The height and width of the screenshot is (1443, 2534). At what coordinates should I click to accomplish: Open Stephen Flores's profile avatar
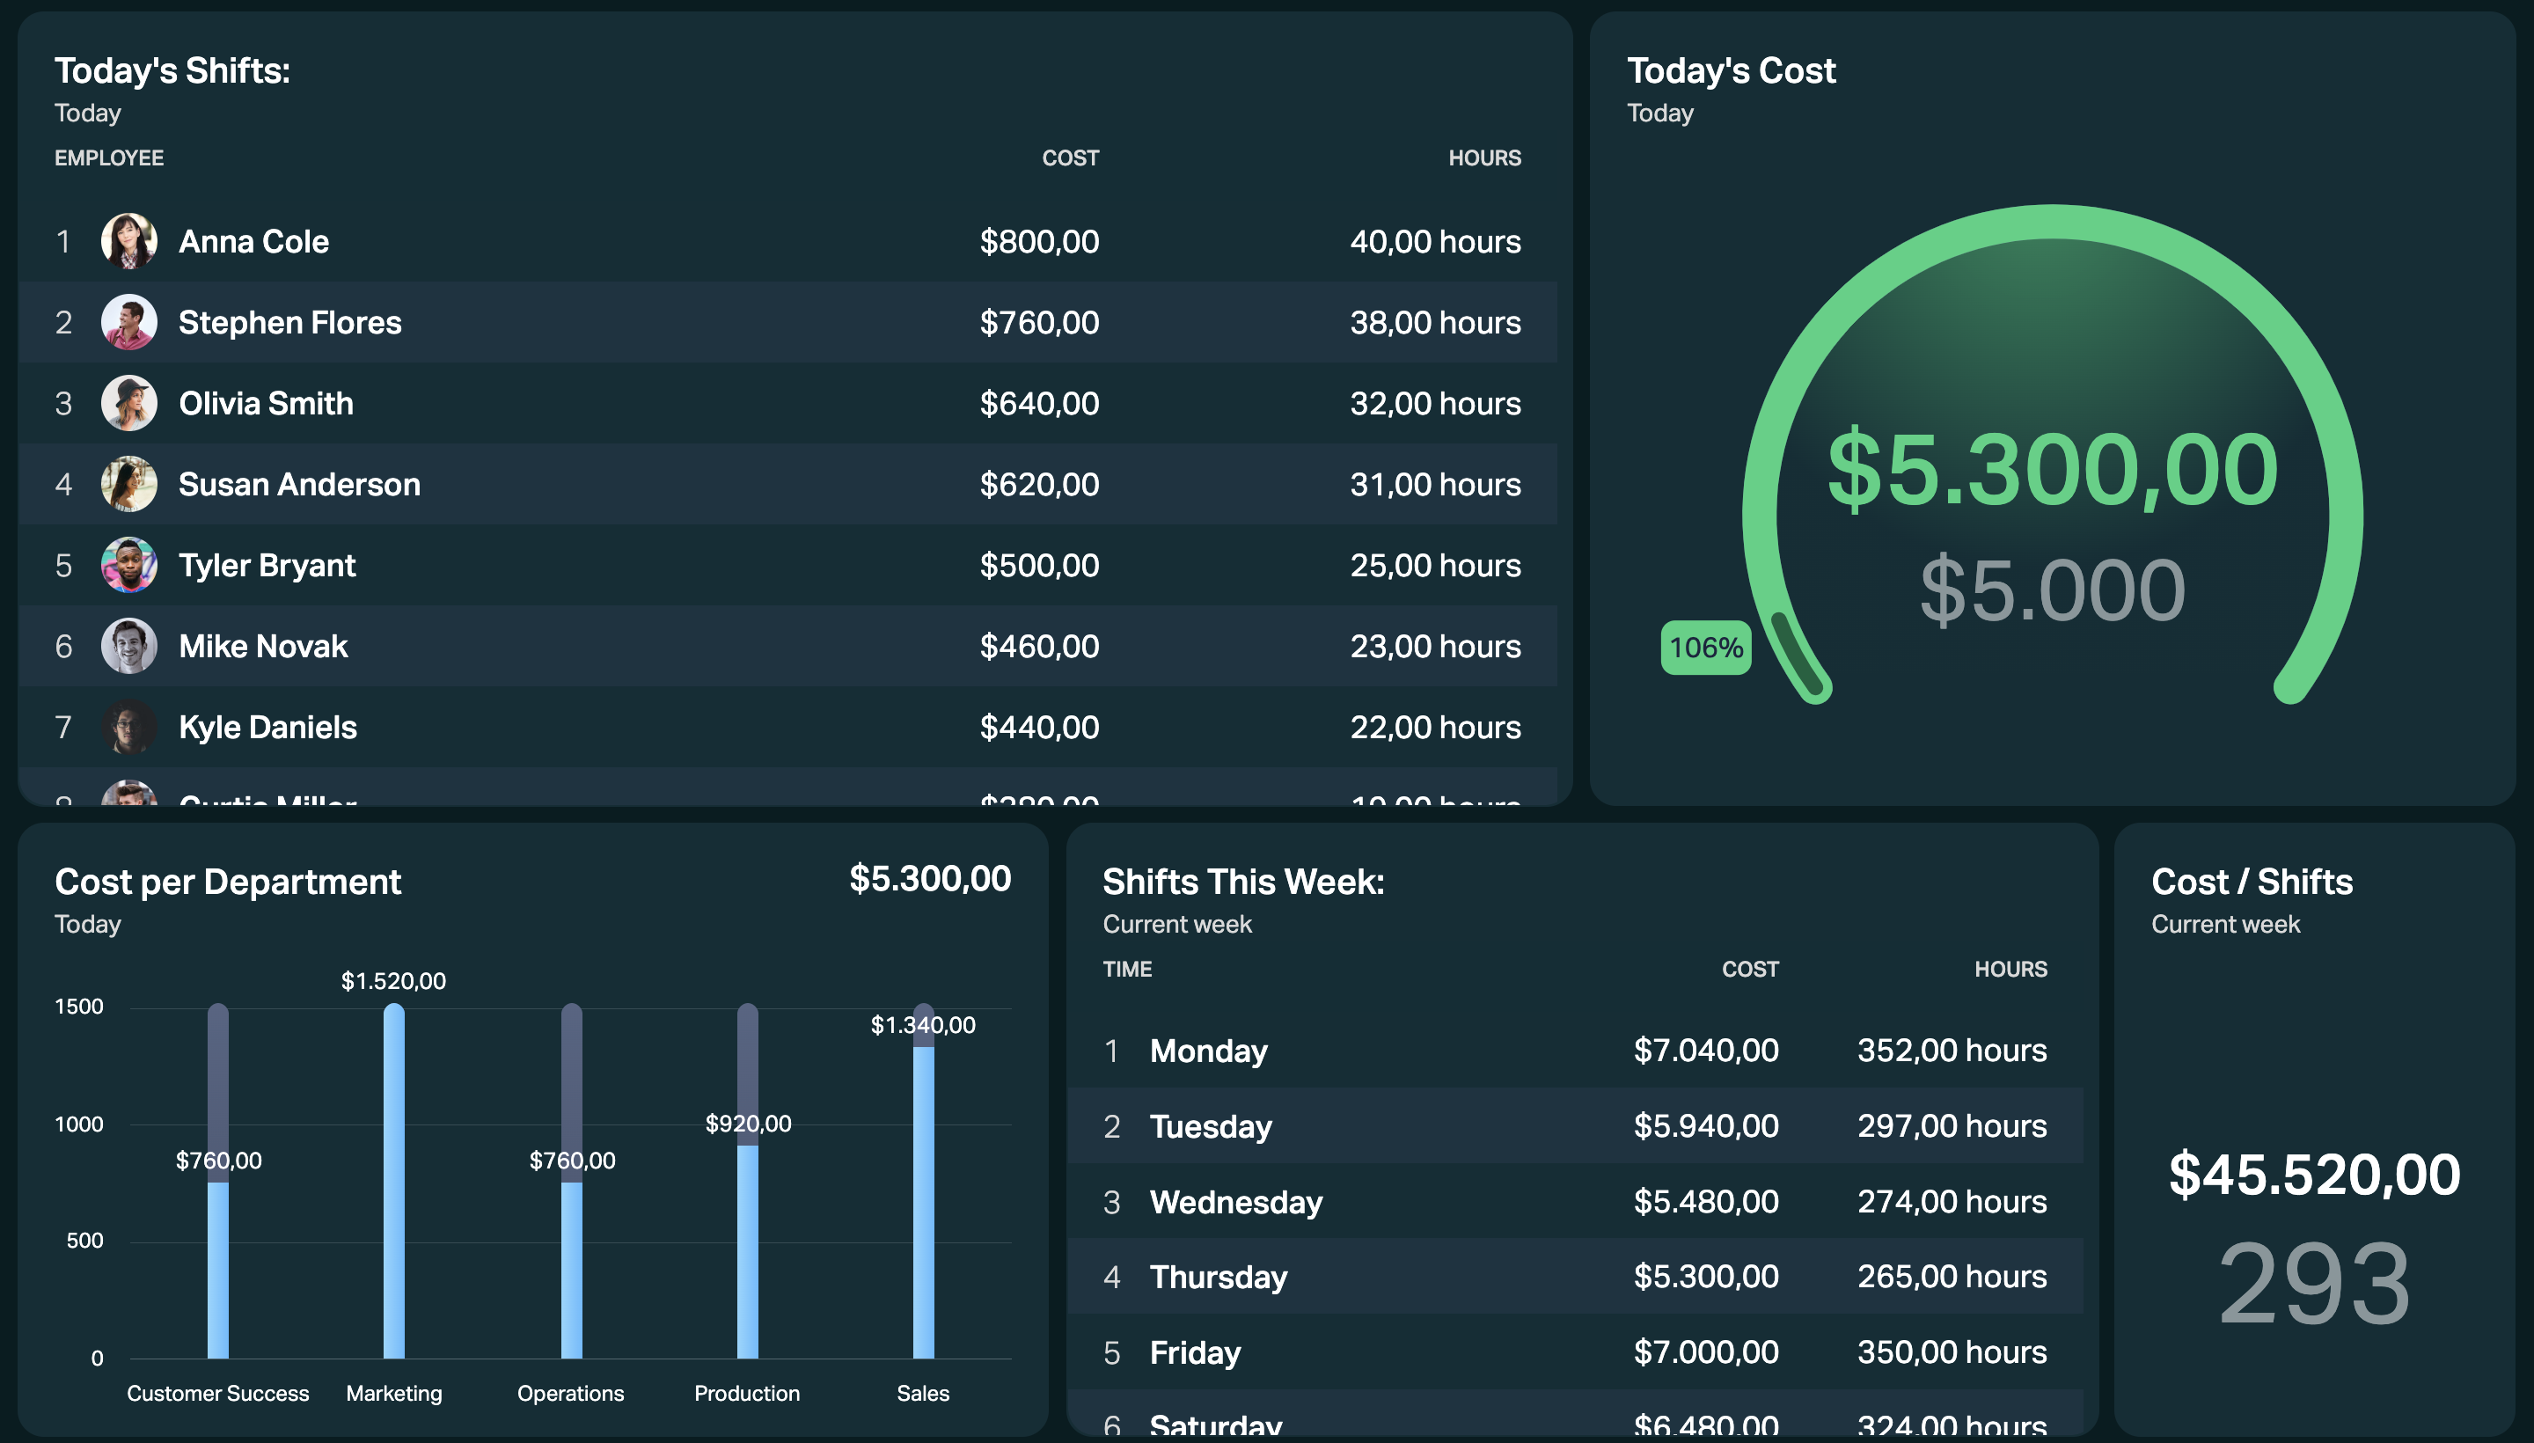(128, 322)
